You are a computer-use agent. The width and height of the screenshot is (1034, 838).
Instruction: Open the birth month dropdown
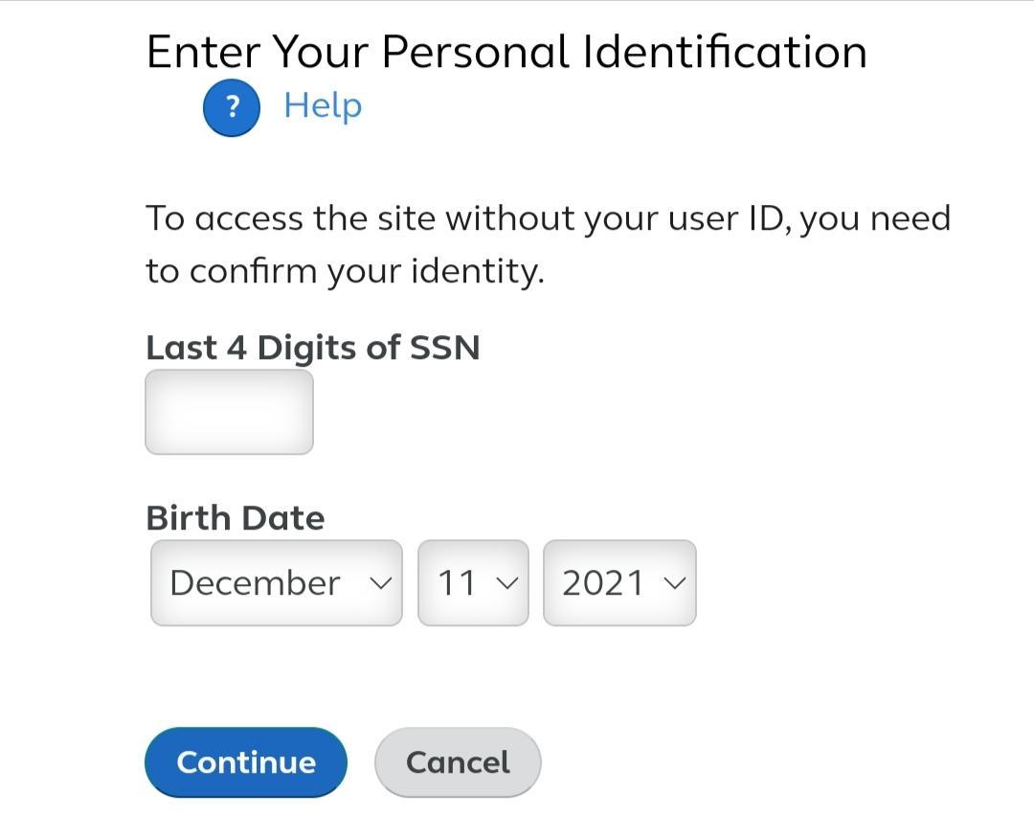pos(276,583)
